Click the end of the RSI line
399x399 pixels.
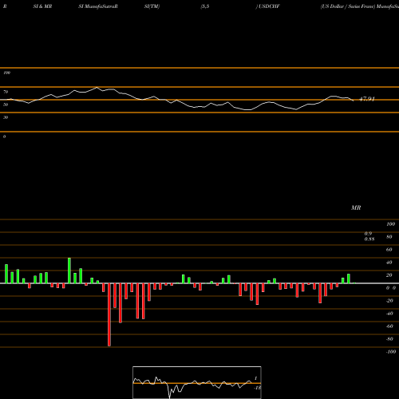coord(354,101)
